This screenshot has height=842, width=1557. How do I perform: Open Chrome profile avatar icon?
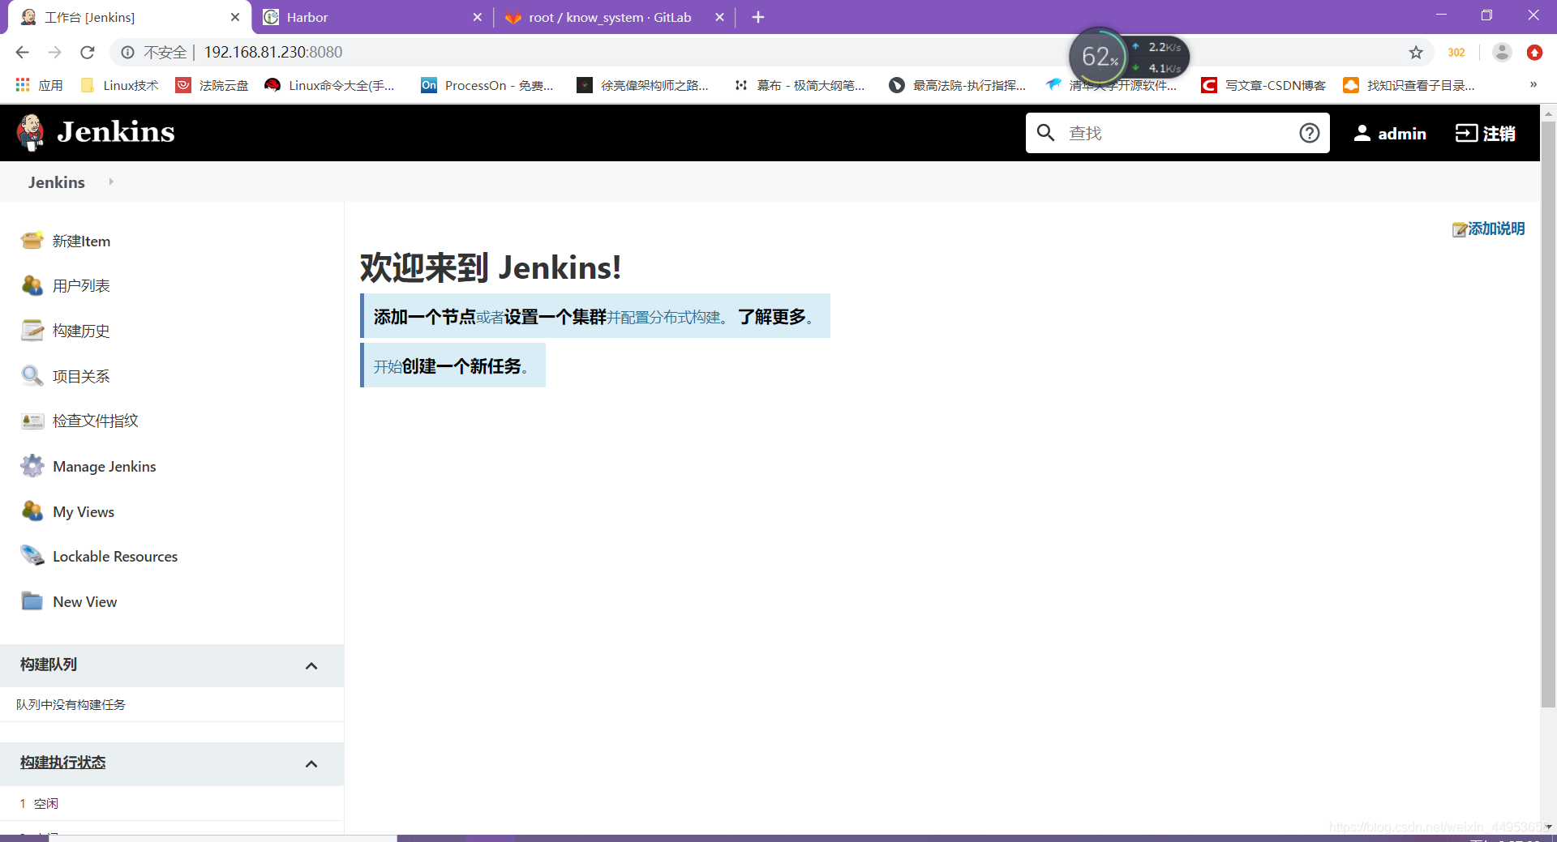point(1502,53)
